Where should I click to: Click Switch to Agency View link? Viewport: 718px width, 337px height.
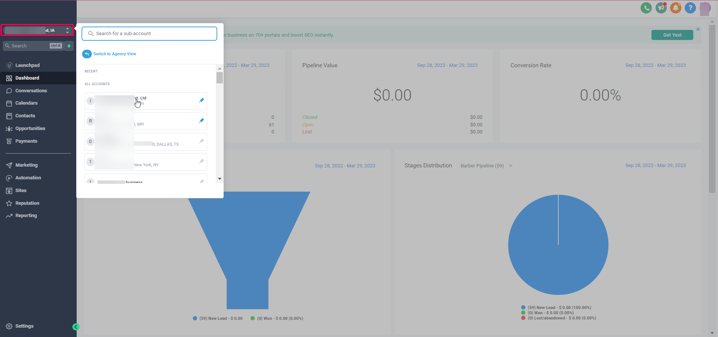(x=114, y=54)
